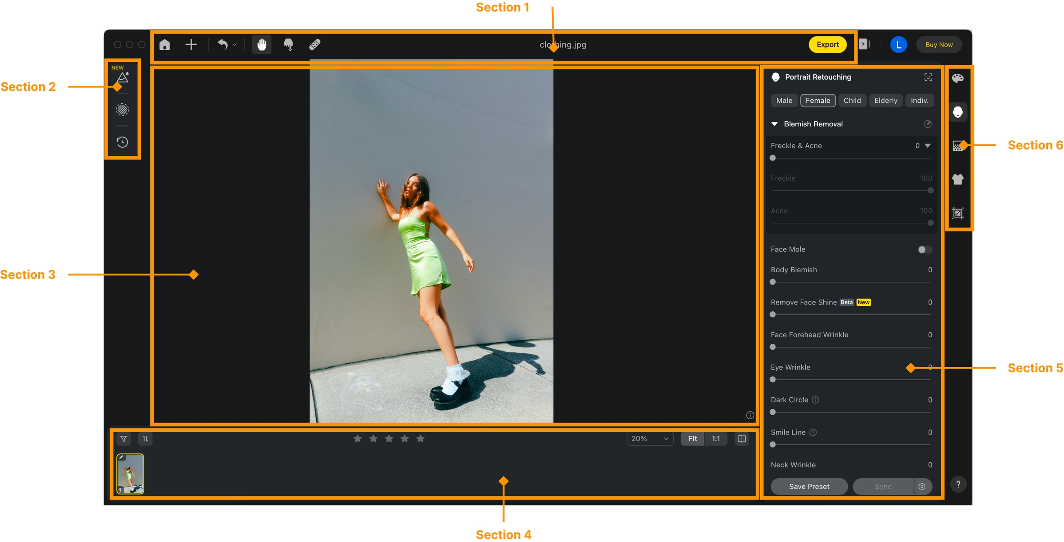Click the Save Preset button
The height and width of the screenshot is (542, 1064).
point(809,487)
